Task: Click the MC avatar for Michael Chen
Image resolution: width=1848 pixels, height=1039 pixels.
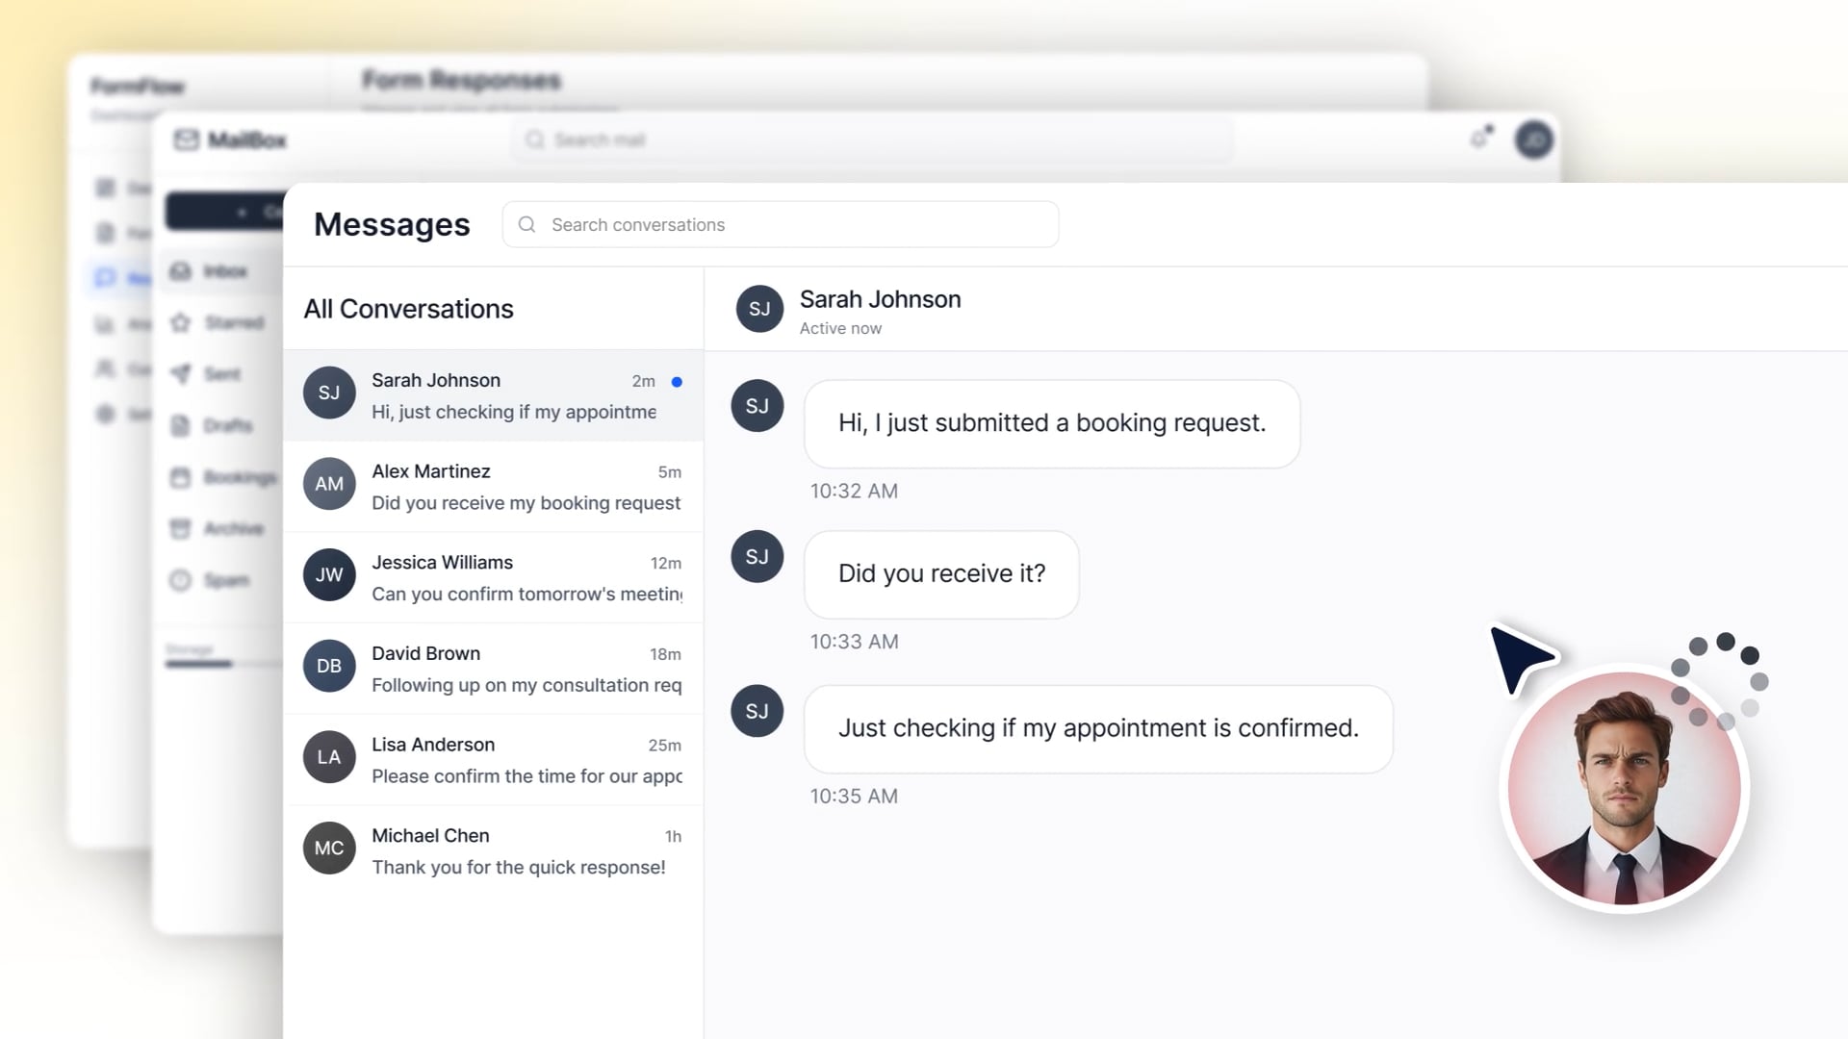Action: point(329,848)
